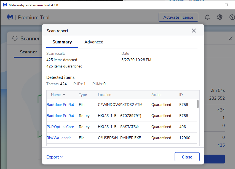235x169 pixels.
Task: Select Scanner tab in background window
Action: tap(28, 52)
